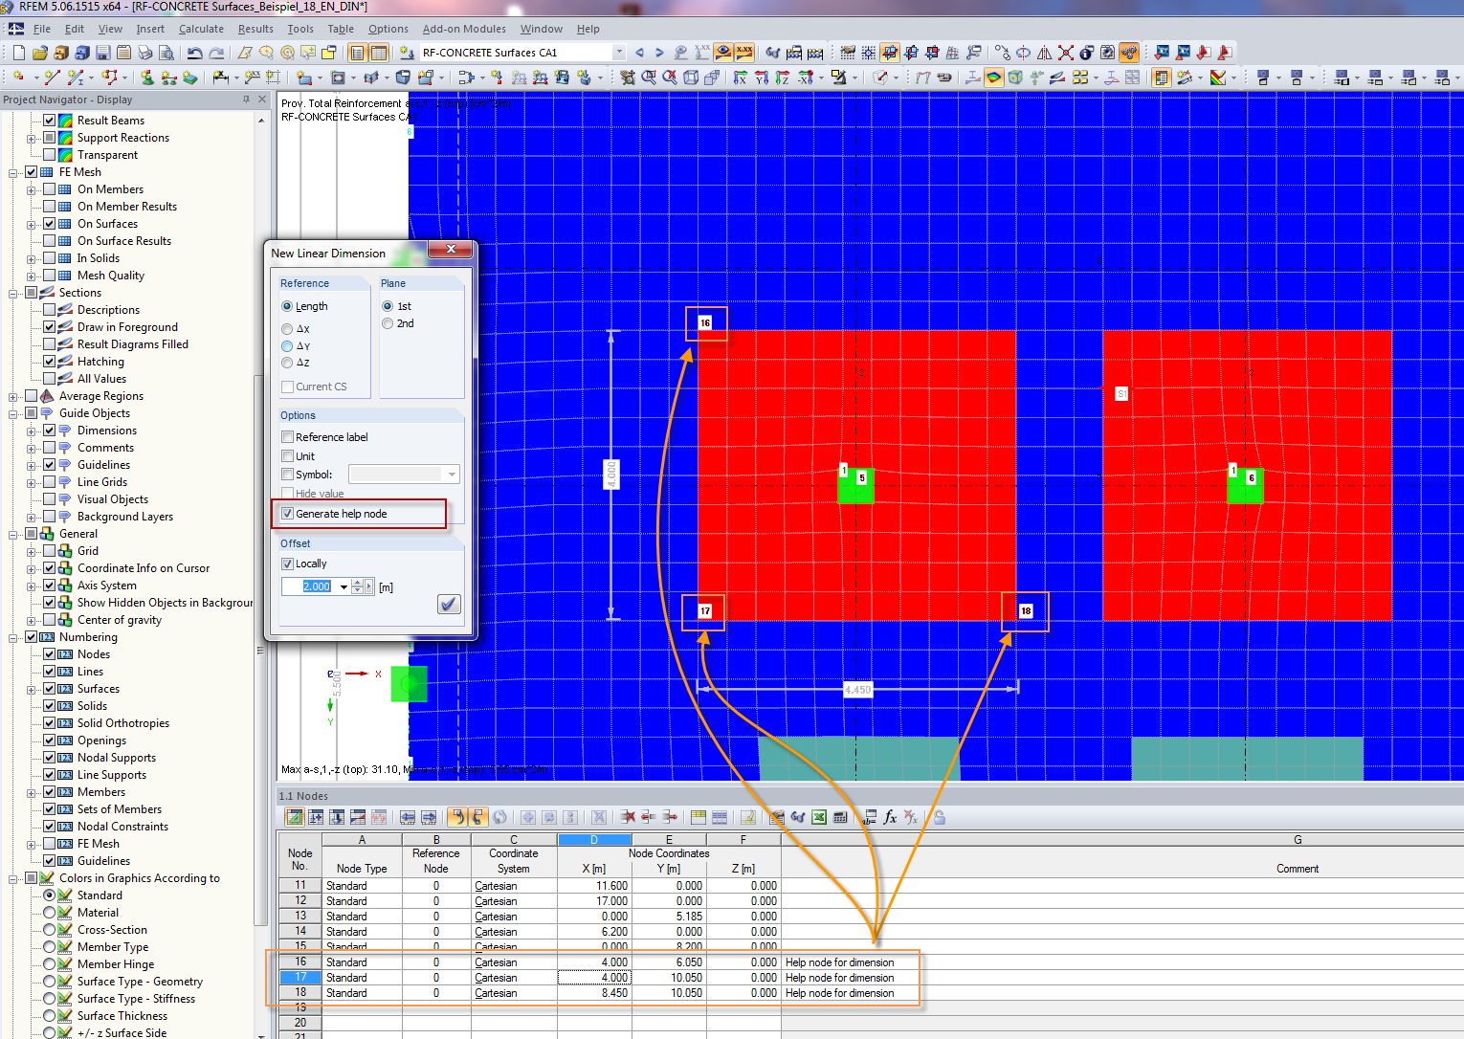Open the calculator icon in the Nodes table toolbar
The image size is (1464, 1039).
[x=840, y=817]
